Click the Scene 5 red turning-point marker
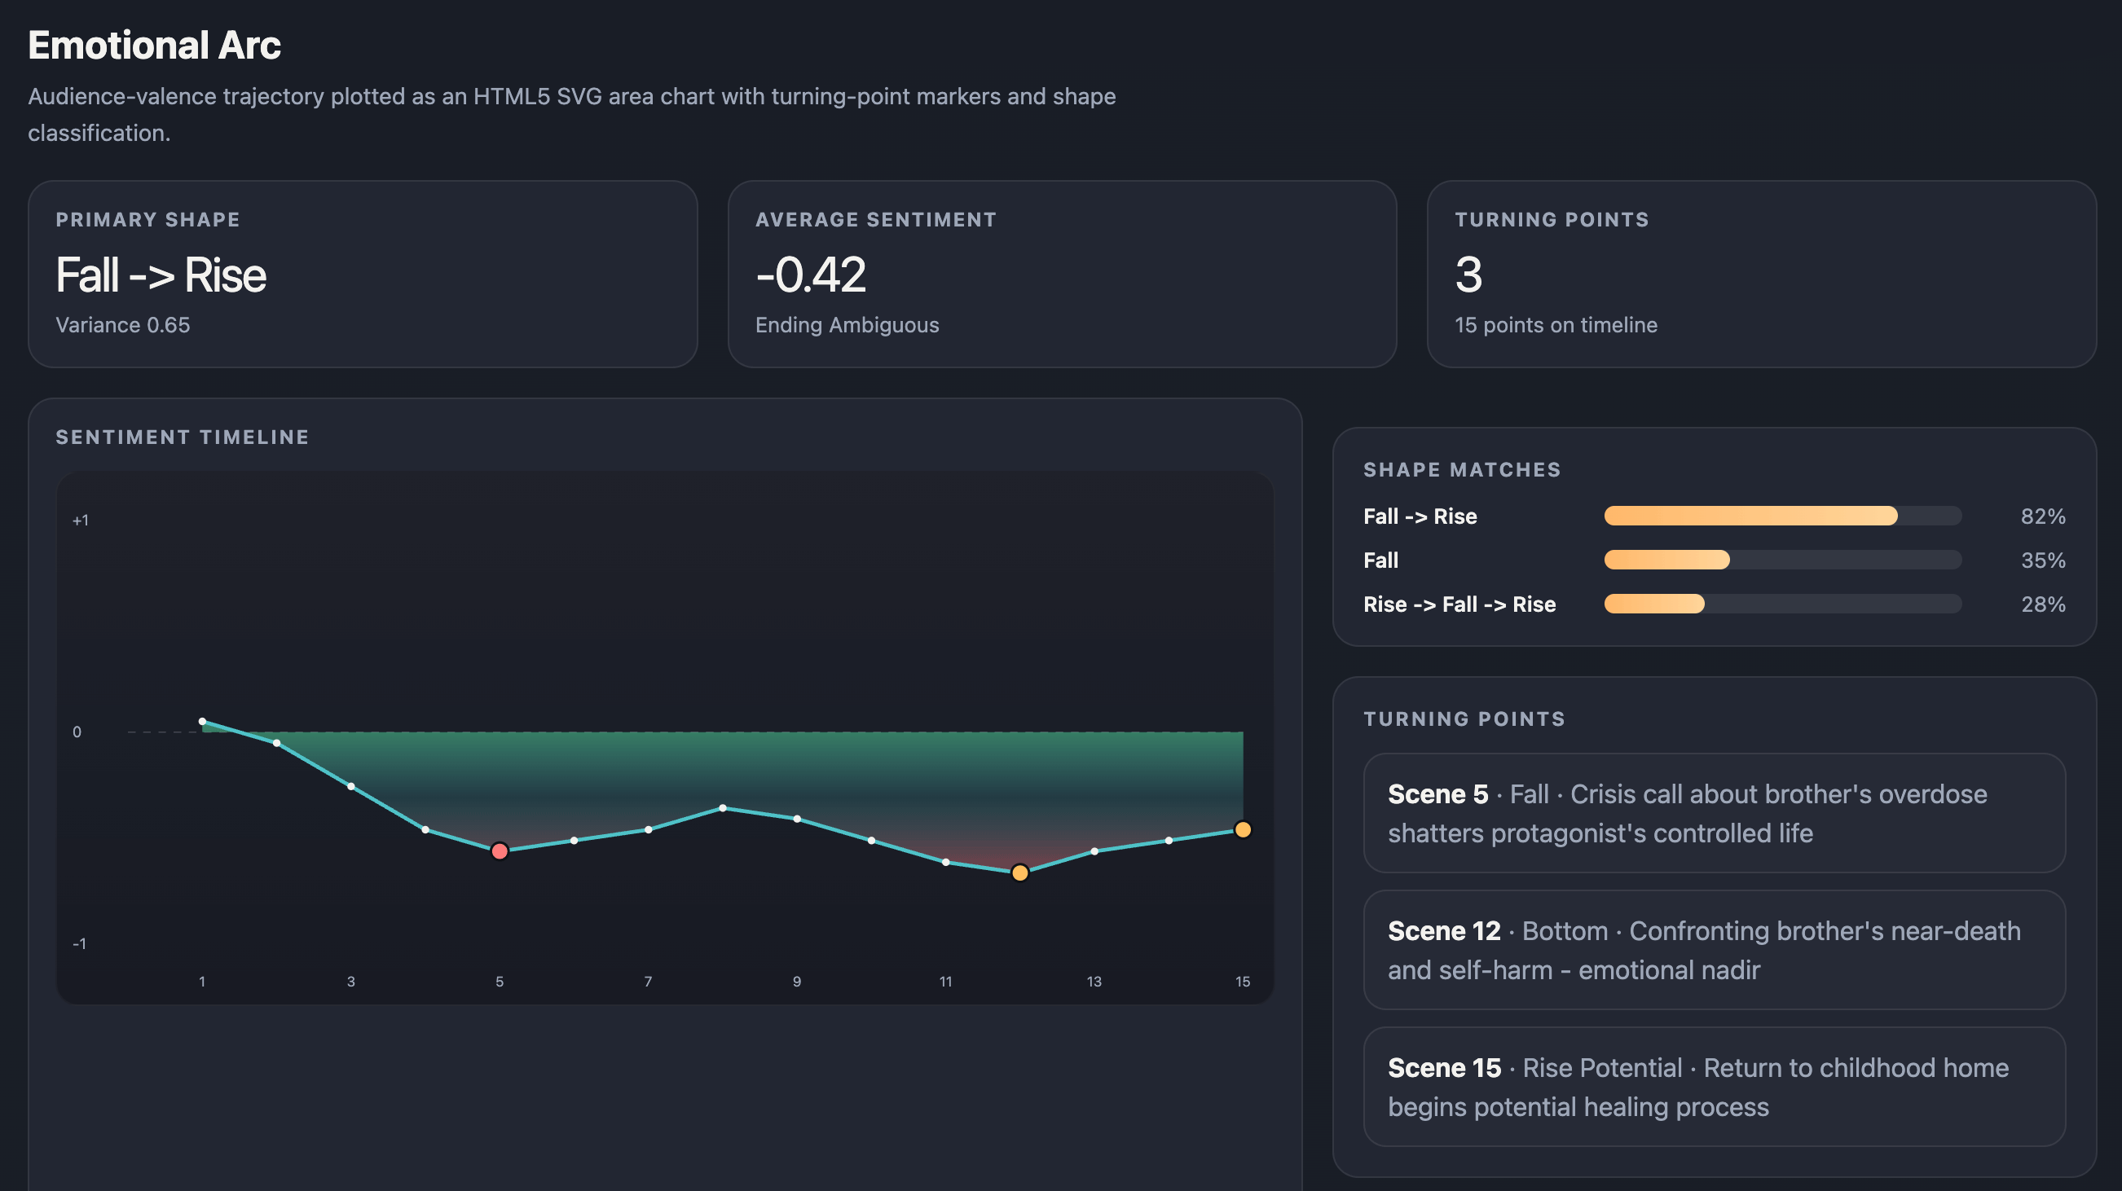This screenshot has width=2122, height=1191. point(500,850)
